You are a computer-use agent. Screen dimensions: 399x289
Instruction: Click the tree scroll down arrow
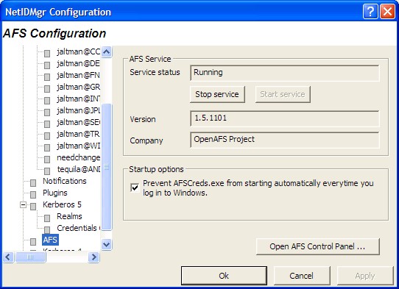106,245
